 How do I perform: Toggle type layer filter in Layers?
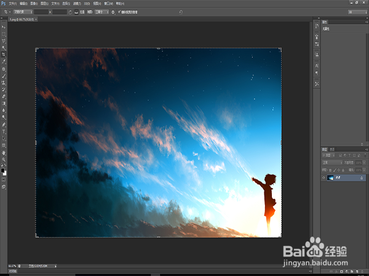tap(349, 155)
